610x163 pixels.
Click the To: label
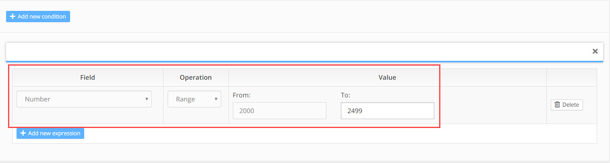[346, 95]
